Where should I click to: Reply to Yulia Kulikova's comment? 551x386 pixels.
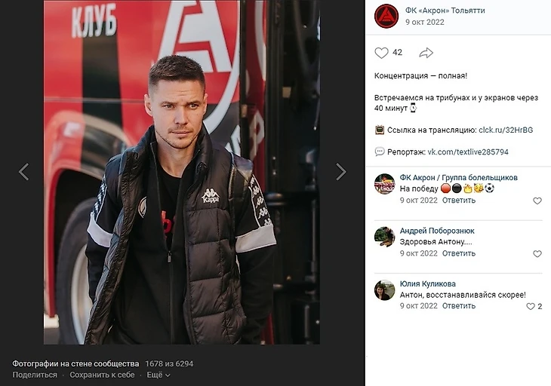(459, 306)
